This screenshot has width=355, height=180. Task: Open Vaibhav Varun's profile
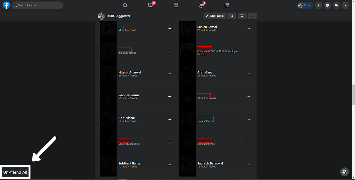click(129, 95)
